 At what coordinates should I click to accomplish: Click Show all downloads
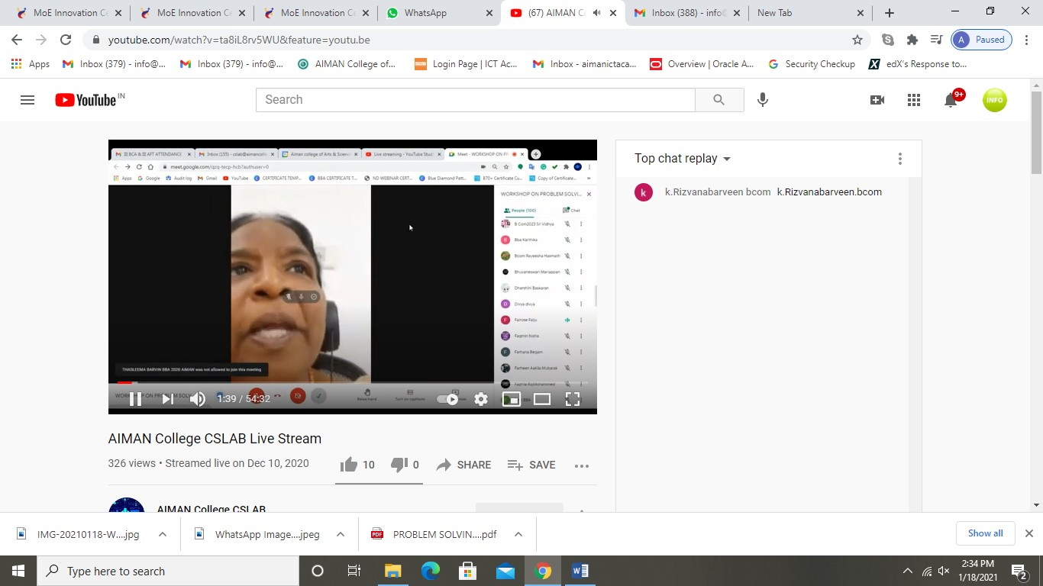click(985, 533)
